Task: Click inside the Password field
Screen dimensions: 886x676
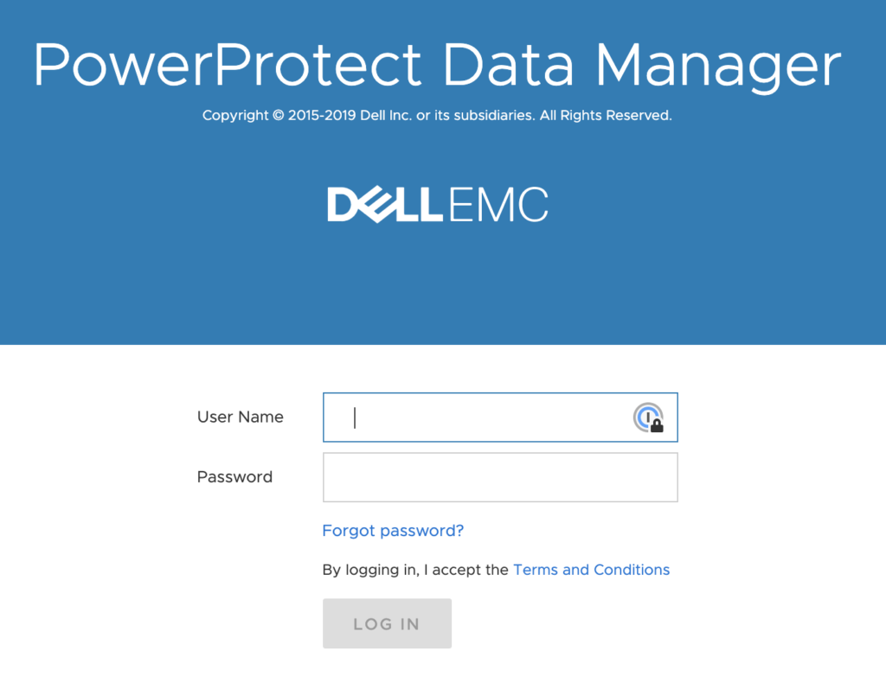Action: pyautogui.click(x=500, y=476)
